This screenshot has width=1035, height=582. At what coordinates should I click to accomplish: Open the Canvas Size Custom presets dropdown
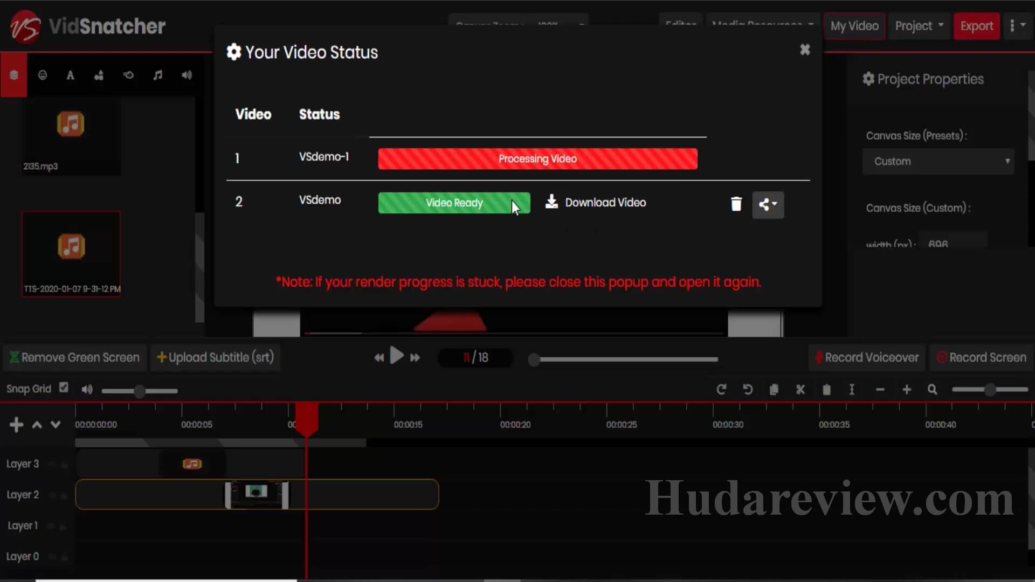pyautogui.click(x=938, y=161)
